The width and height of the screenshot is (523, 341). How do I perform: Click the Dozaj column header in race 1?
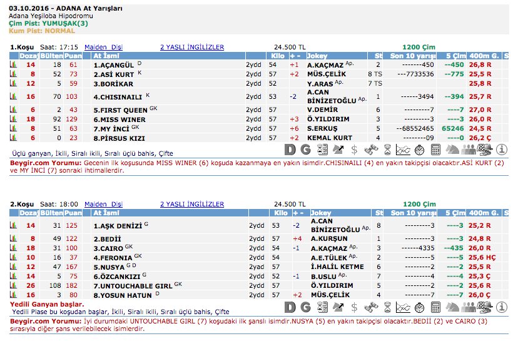pyautogui.click(x=29, y=56)
